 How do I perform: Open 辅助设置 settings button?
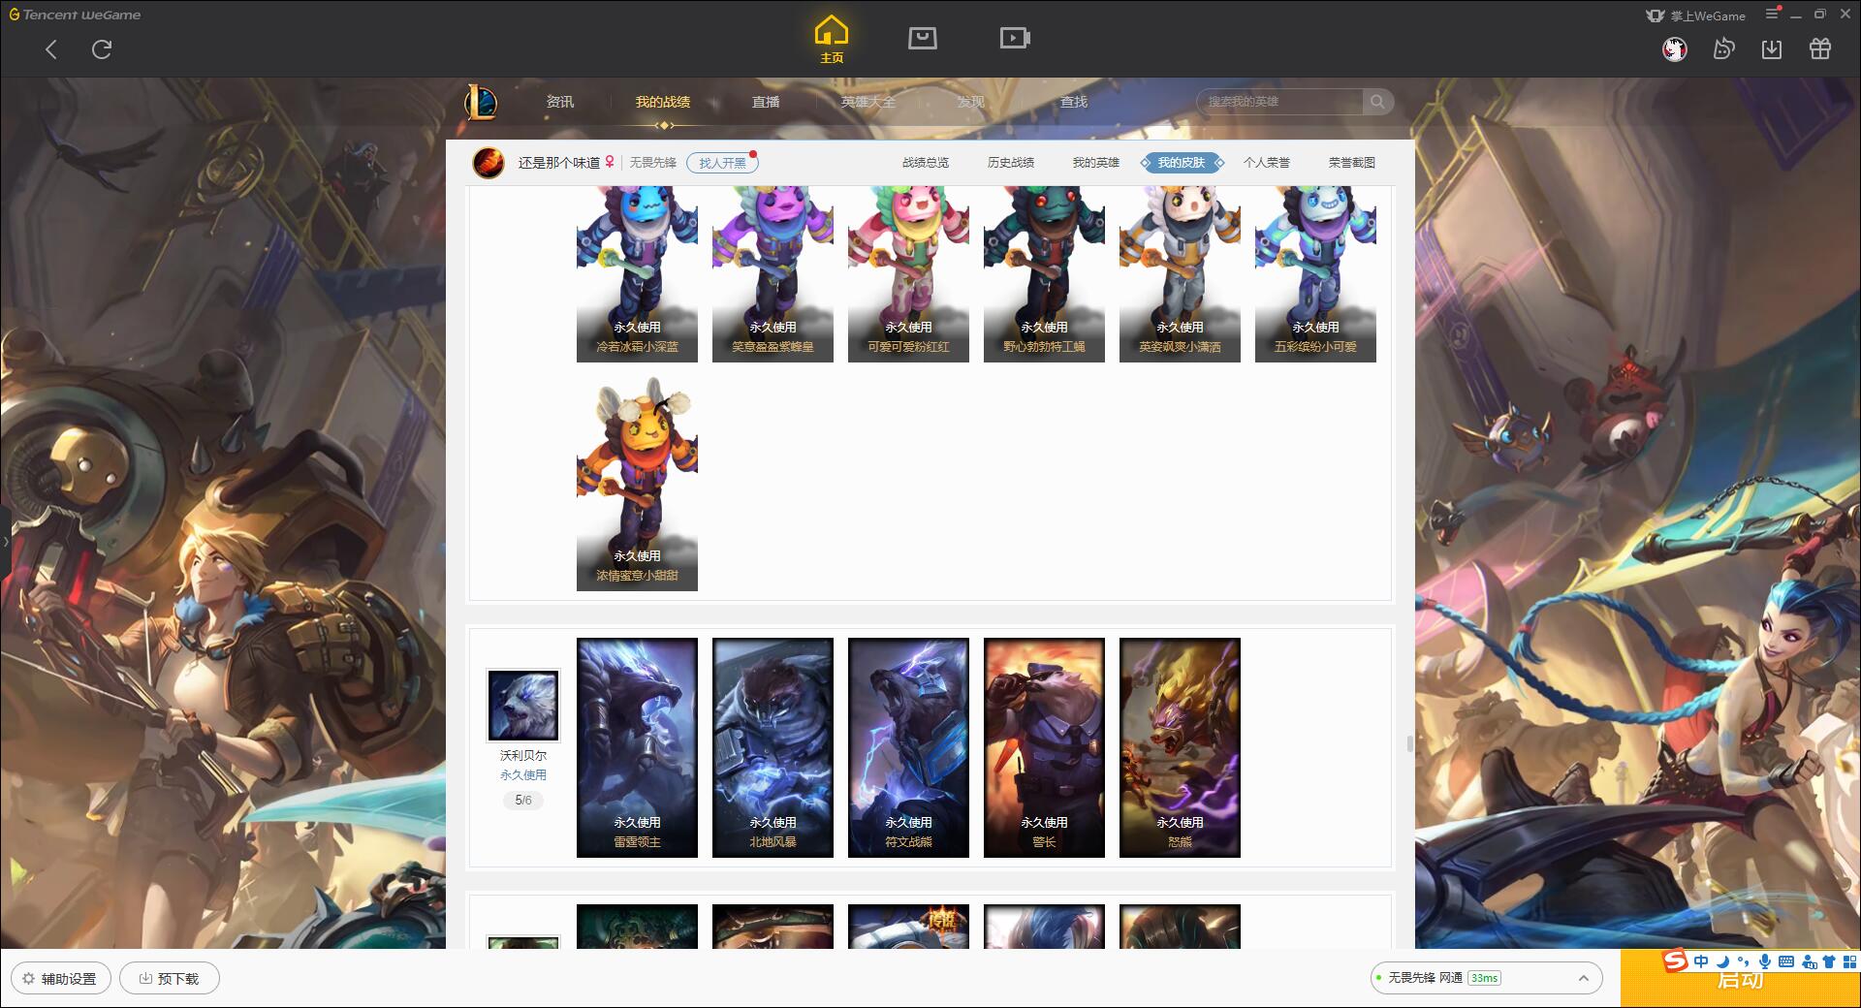60,979
